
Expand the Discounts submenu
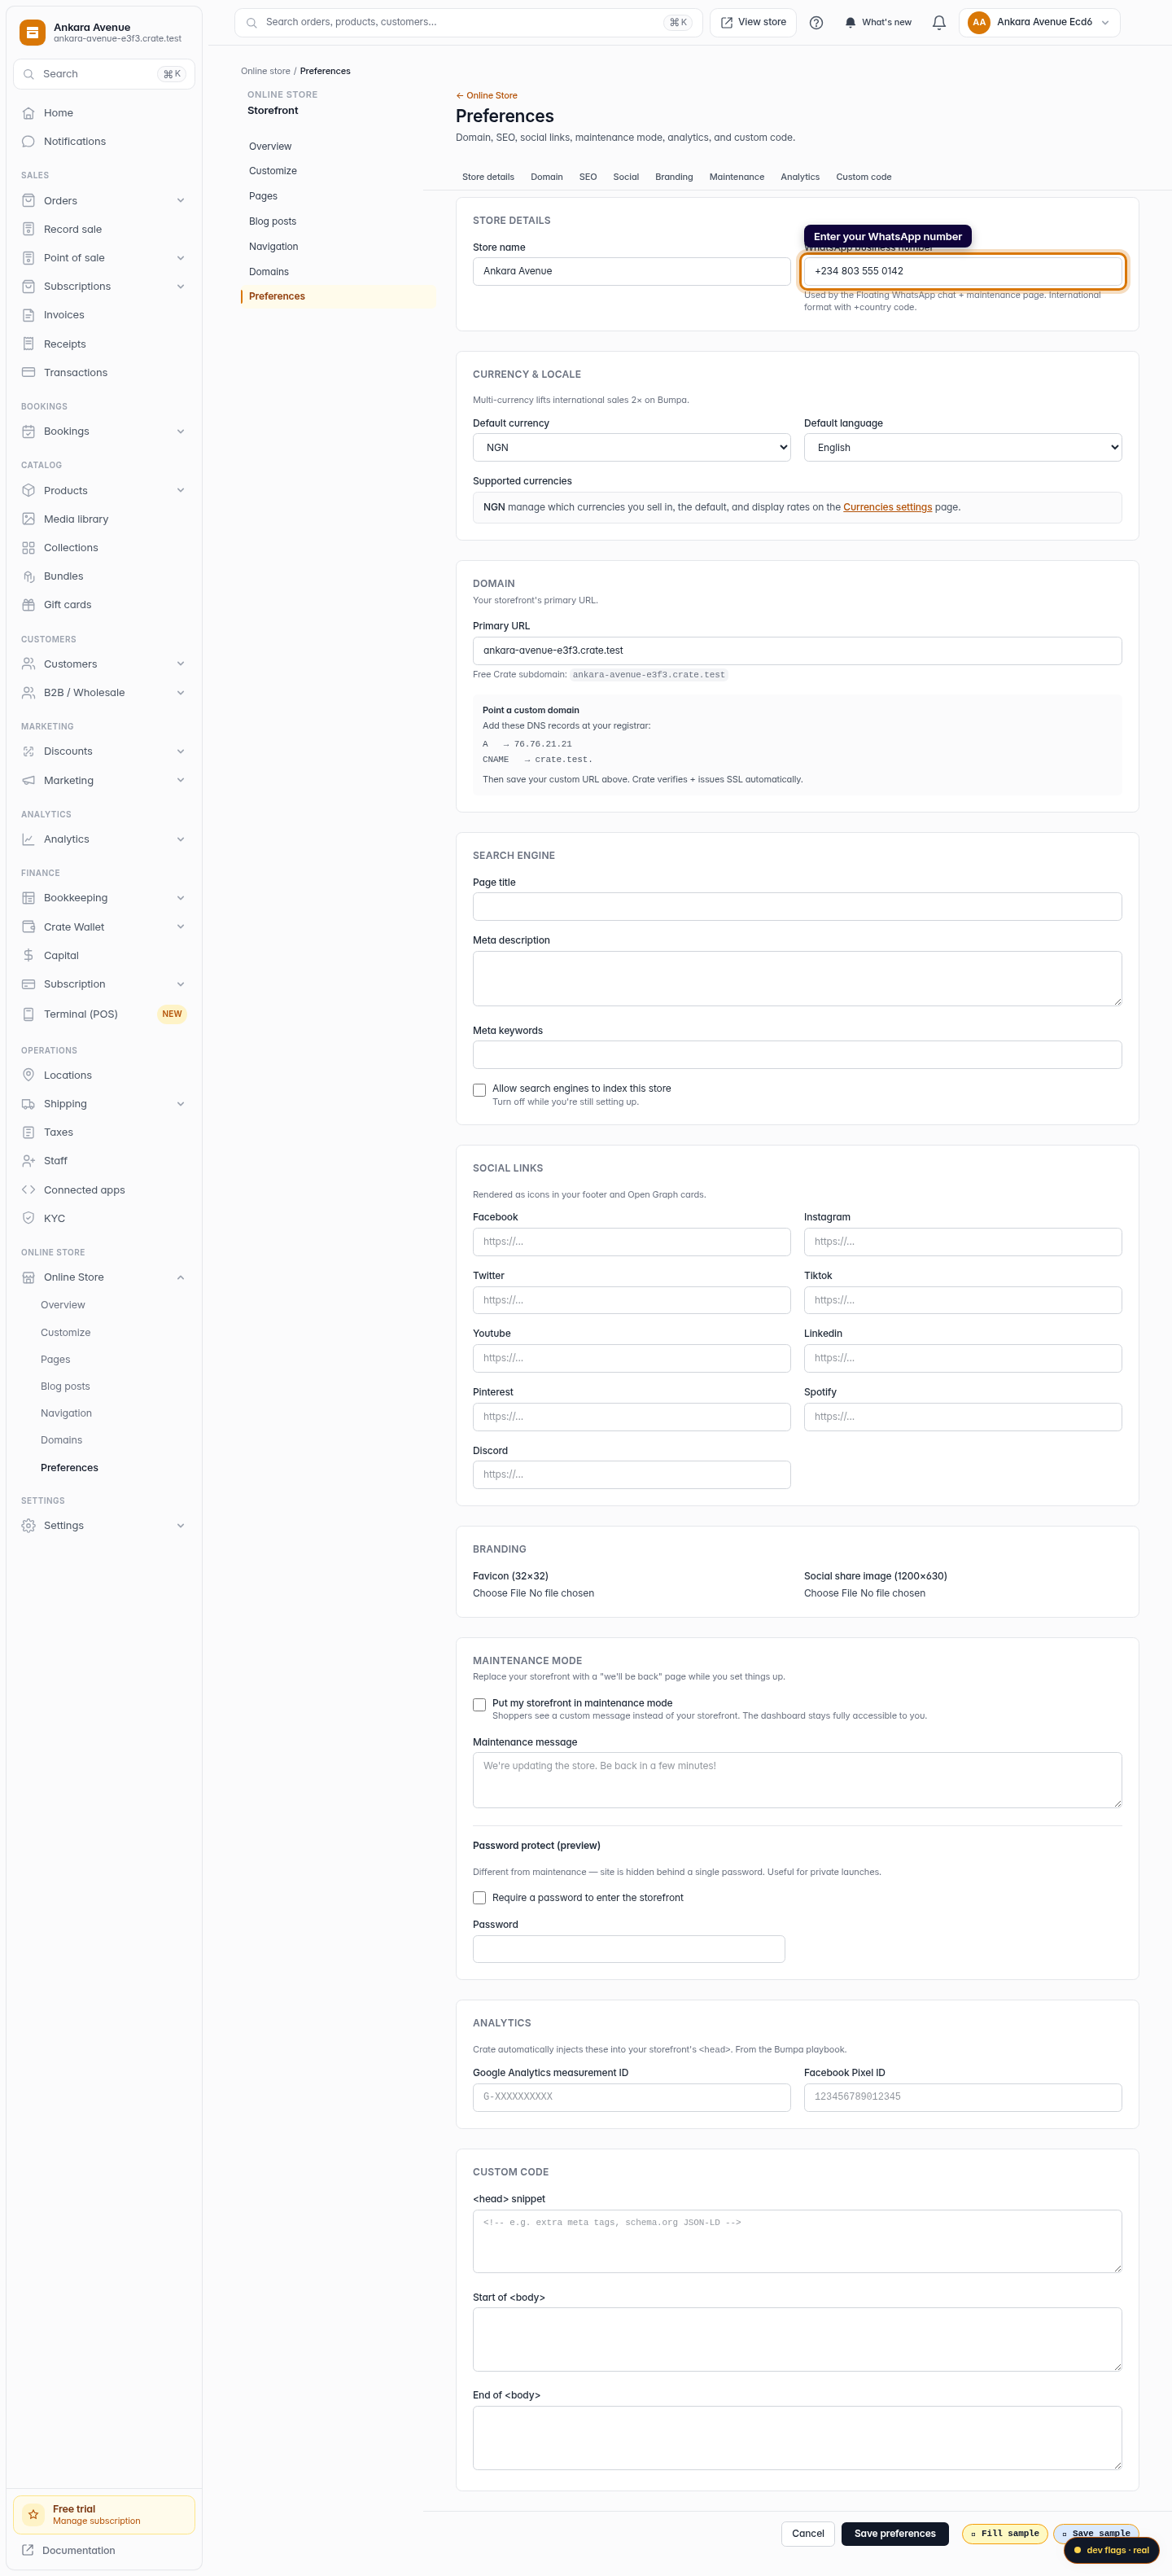point(181,752)
